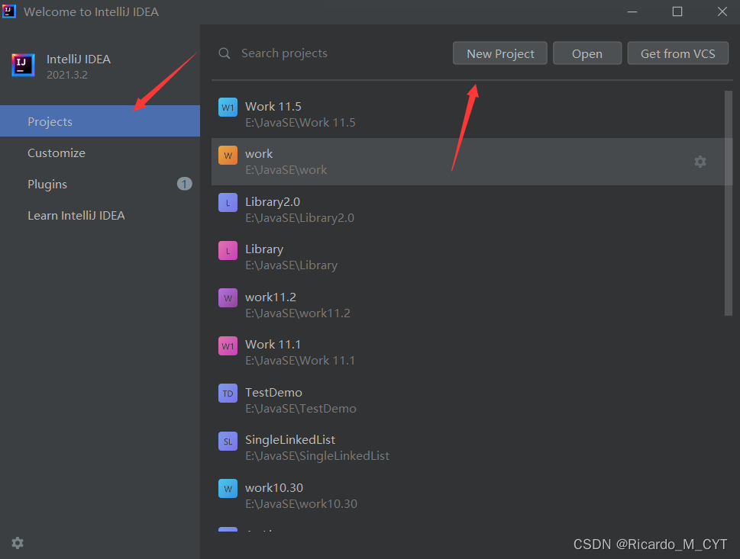
Task: Click the Get from VCS button
Action: (677, 53)
